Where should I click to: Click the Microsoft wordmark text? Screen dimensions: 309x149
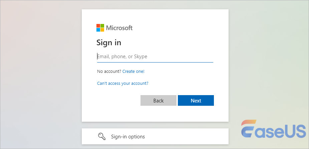click(x=119, y=28)
